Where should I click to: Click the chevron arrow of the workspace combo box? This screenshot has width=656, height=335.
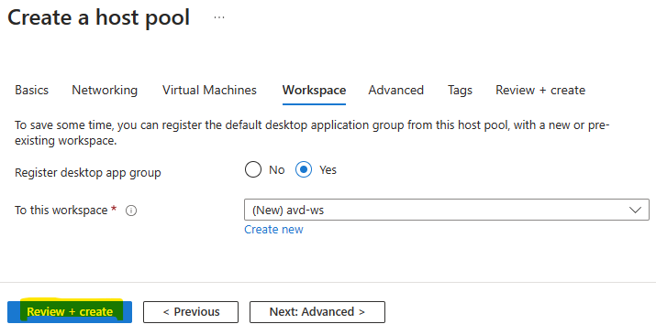click(x=635, y=210)
